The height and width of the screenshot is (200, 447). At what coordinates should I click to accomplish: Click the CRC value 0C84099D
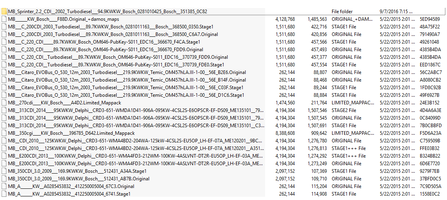[x=430, y=118]
